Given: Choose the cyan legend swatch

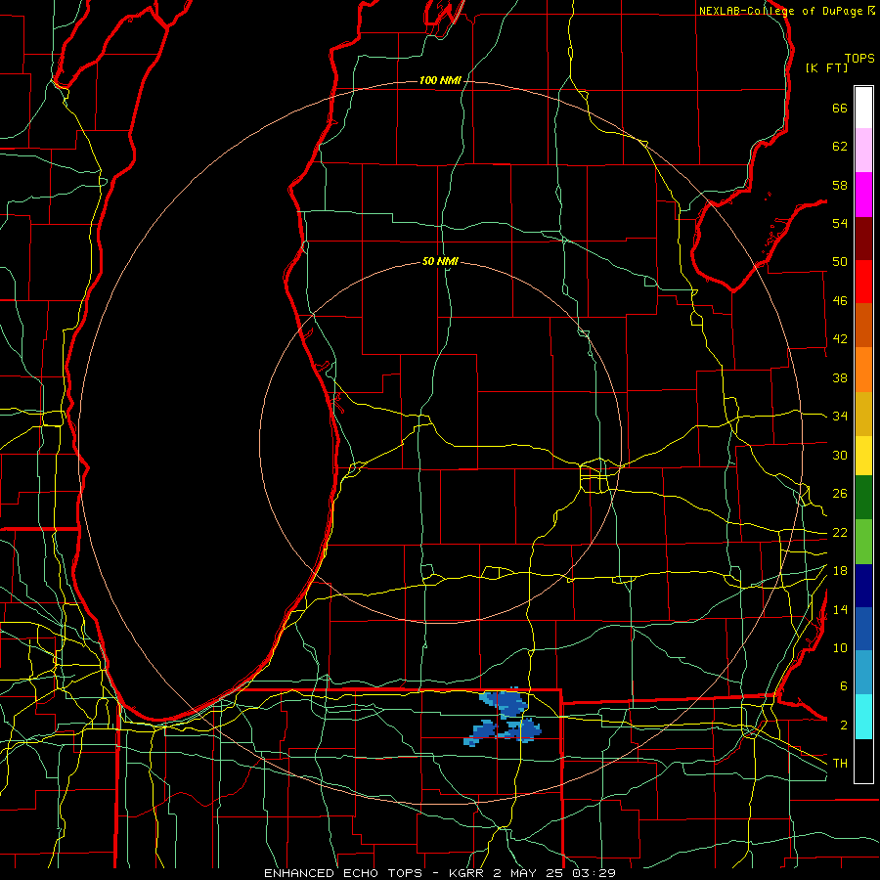Looking at the screenshot, I should [x=863, y=717].
